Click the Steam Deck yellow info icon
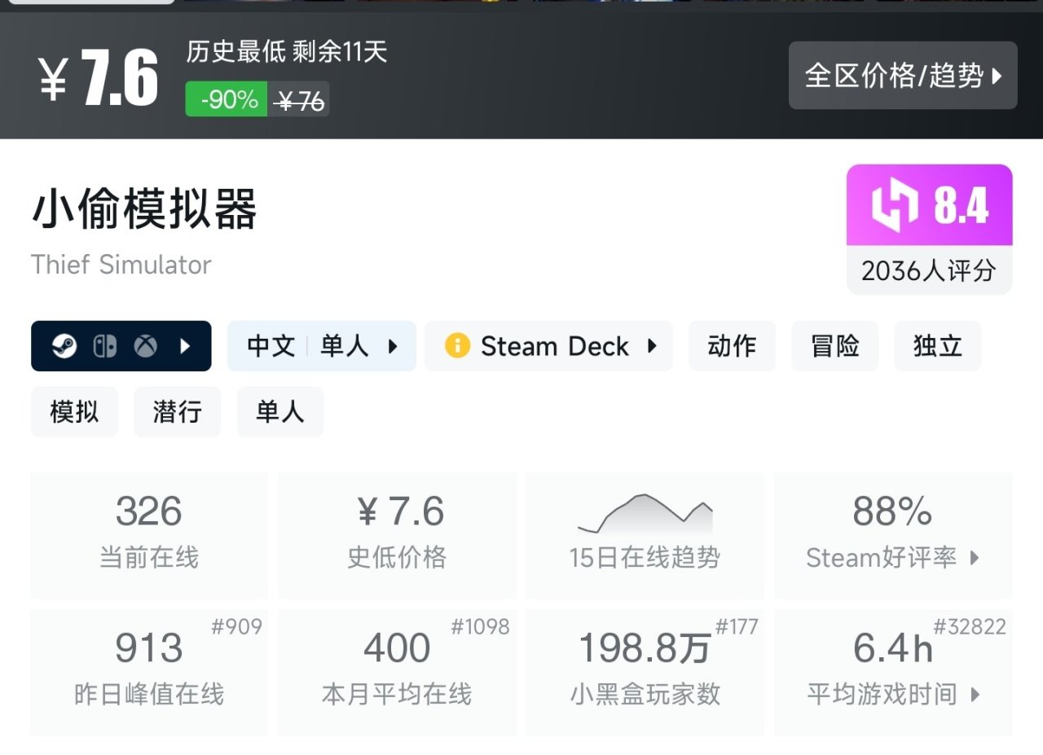The width and height of the screenshot is (1043, 755). click(457, 346)
